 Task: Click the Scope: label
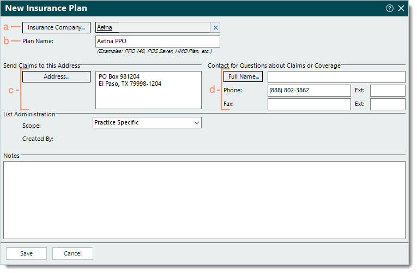(32, 126)
